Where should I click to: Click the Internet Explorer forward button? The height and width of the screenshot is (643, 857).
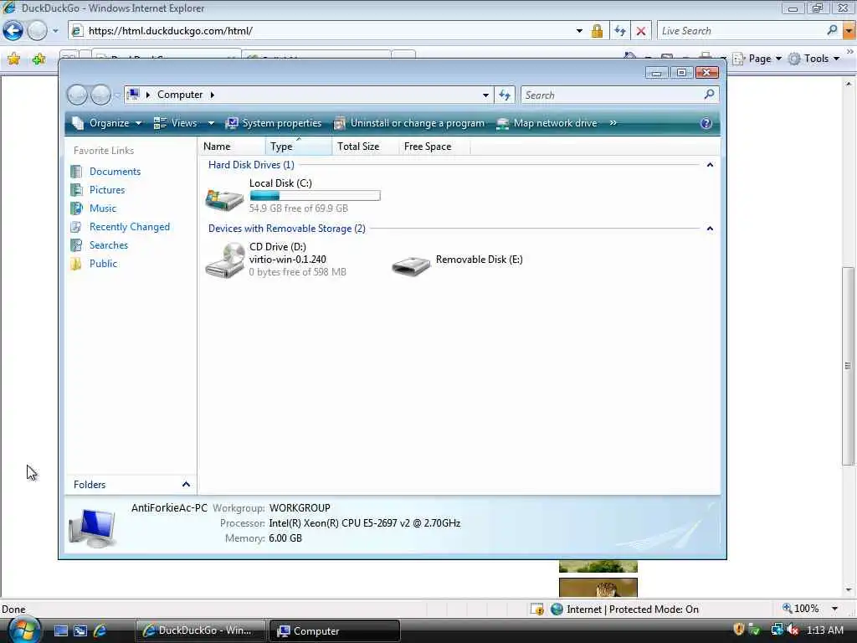(x=37, y=31)
